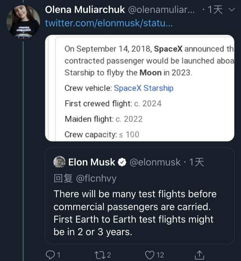Screen dimensions: 241x261
Task: Click the Olena Muliarchuk display name
Action: (85, 10)
